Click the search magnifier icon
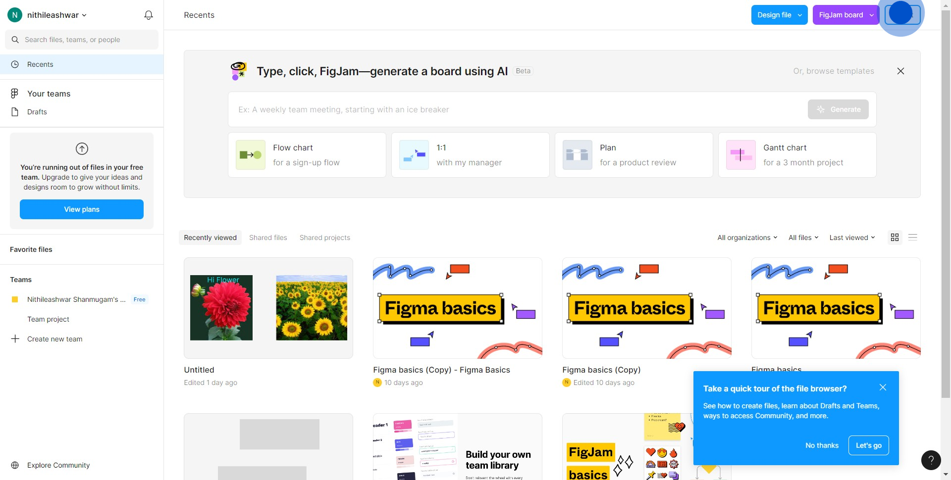951x480 pixels. pos(15,40)
